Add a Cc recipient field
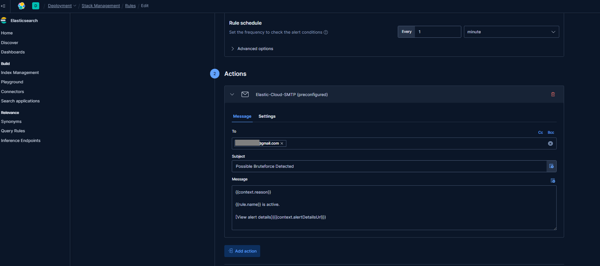 click(x=540, y=133)
